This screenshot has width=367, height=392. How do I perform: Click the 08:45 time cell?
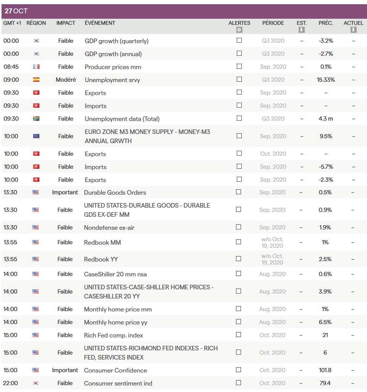click(x=11, y=67)
